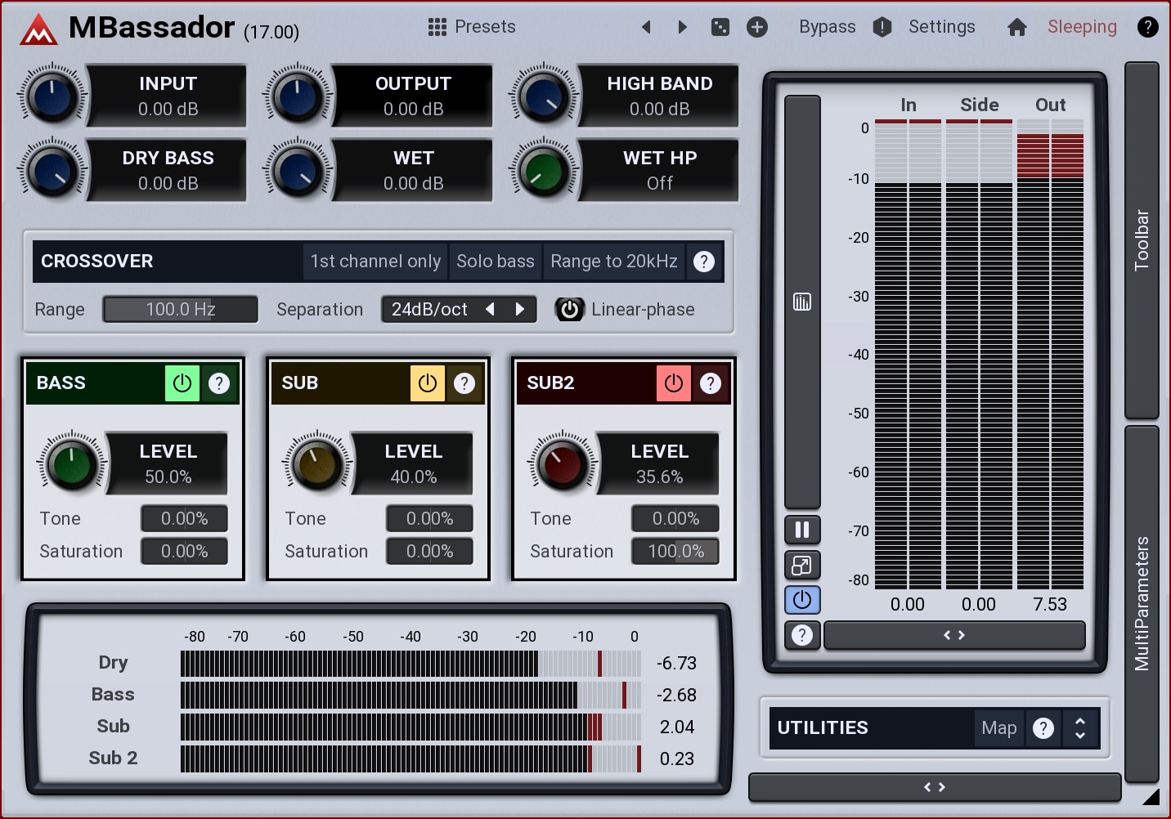Click the add preset plus icon

click(x=757, y=27)
